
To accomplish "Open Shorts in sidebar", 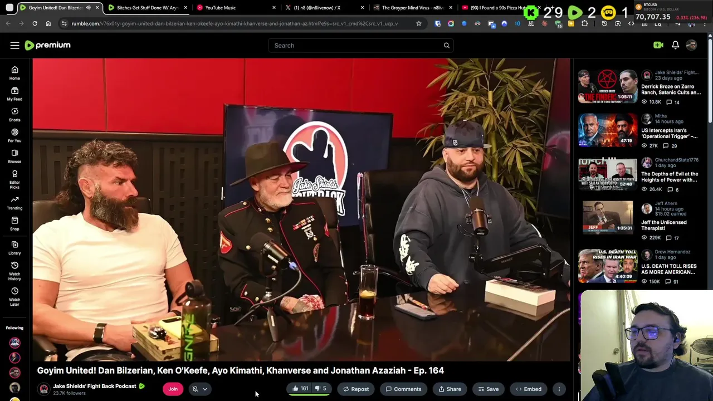I will point(14,115).
